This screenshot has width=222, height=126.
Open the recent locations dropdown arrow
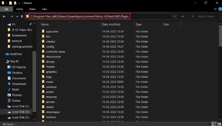point(17,17)
